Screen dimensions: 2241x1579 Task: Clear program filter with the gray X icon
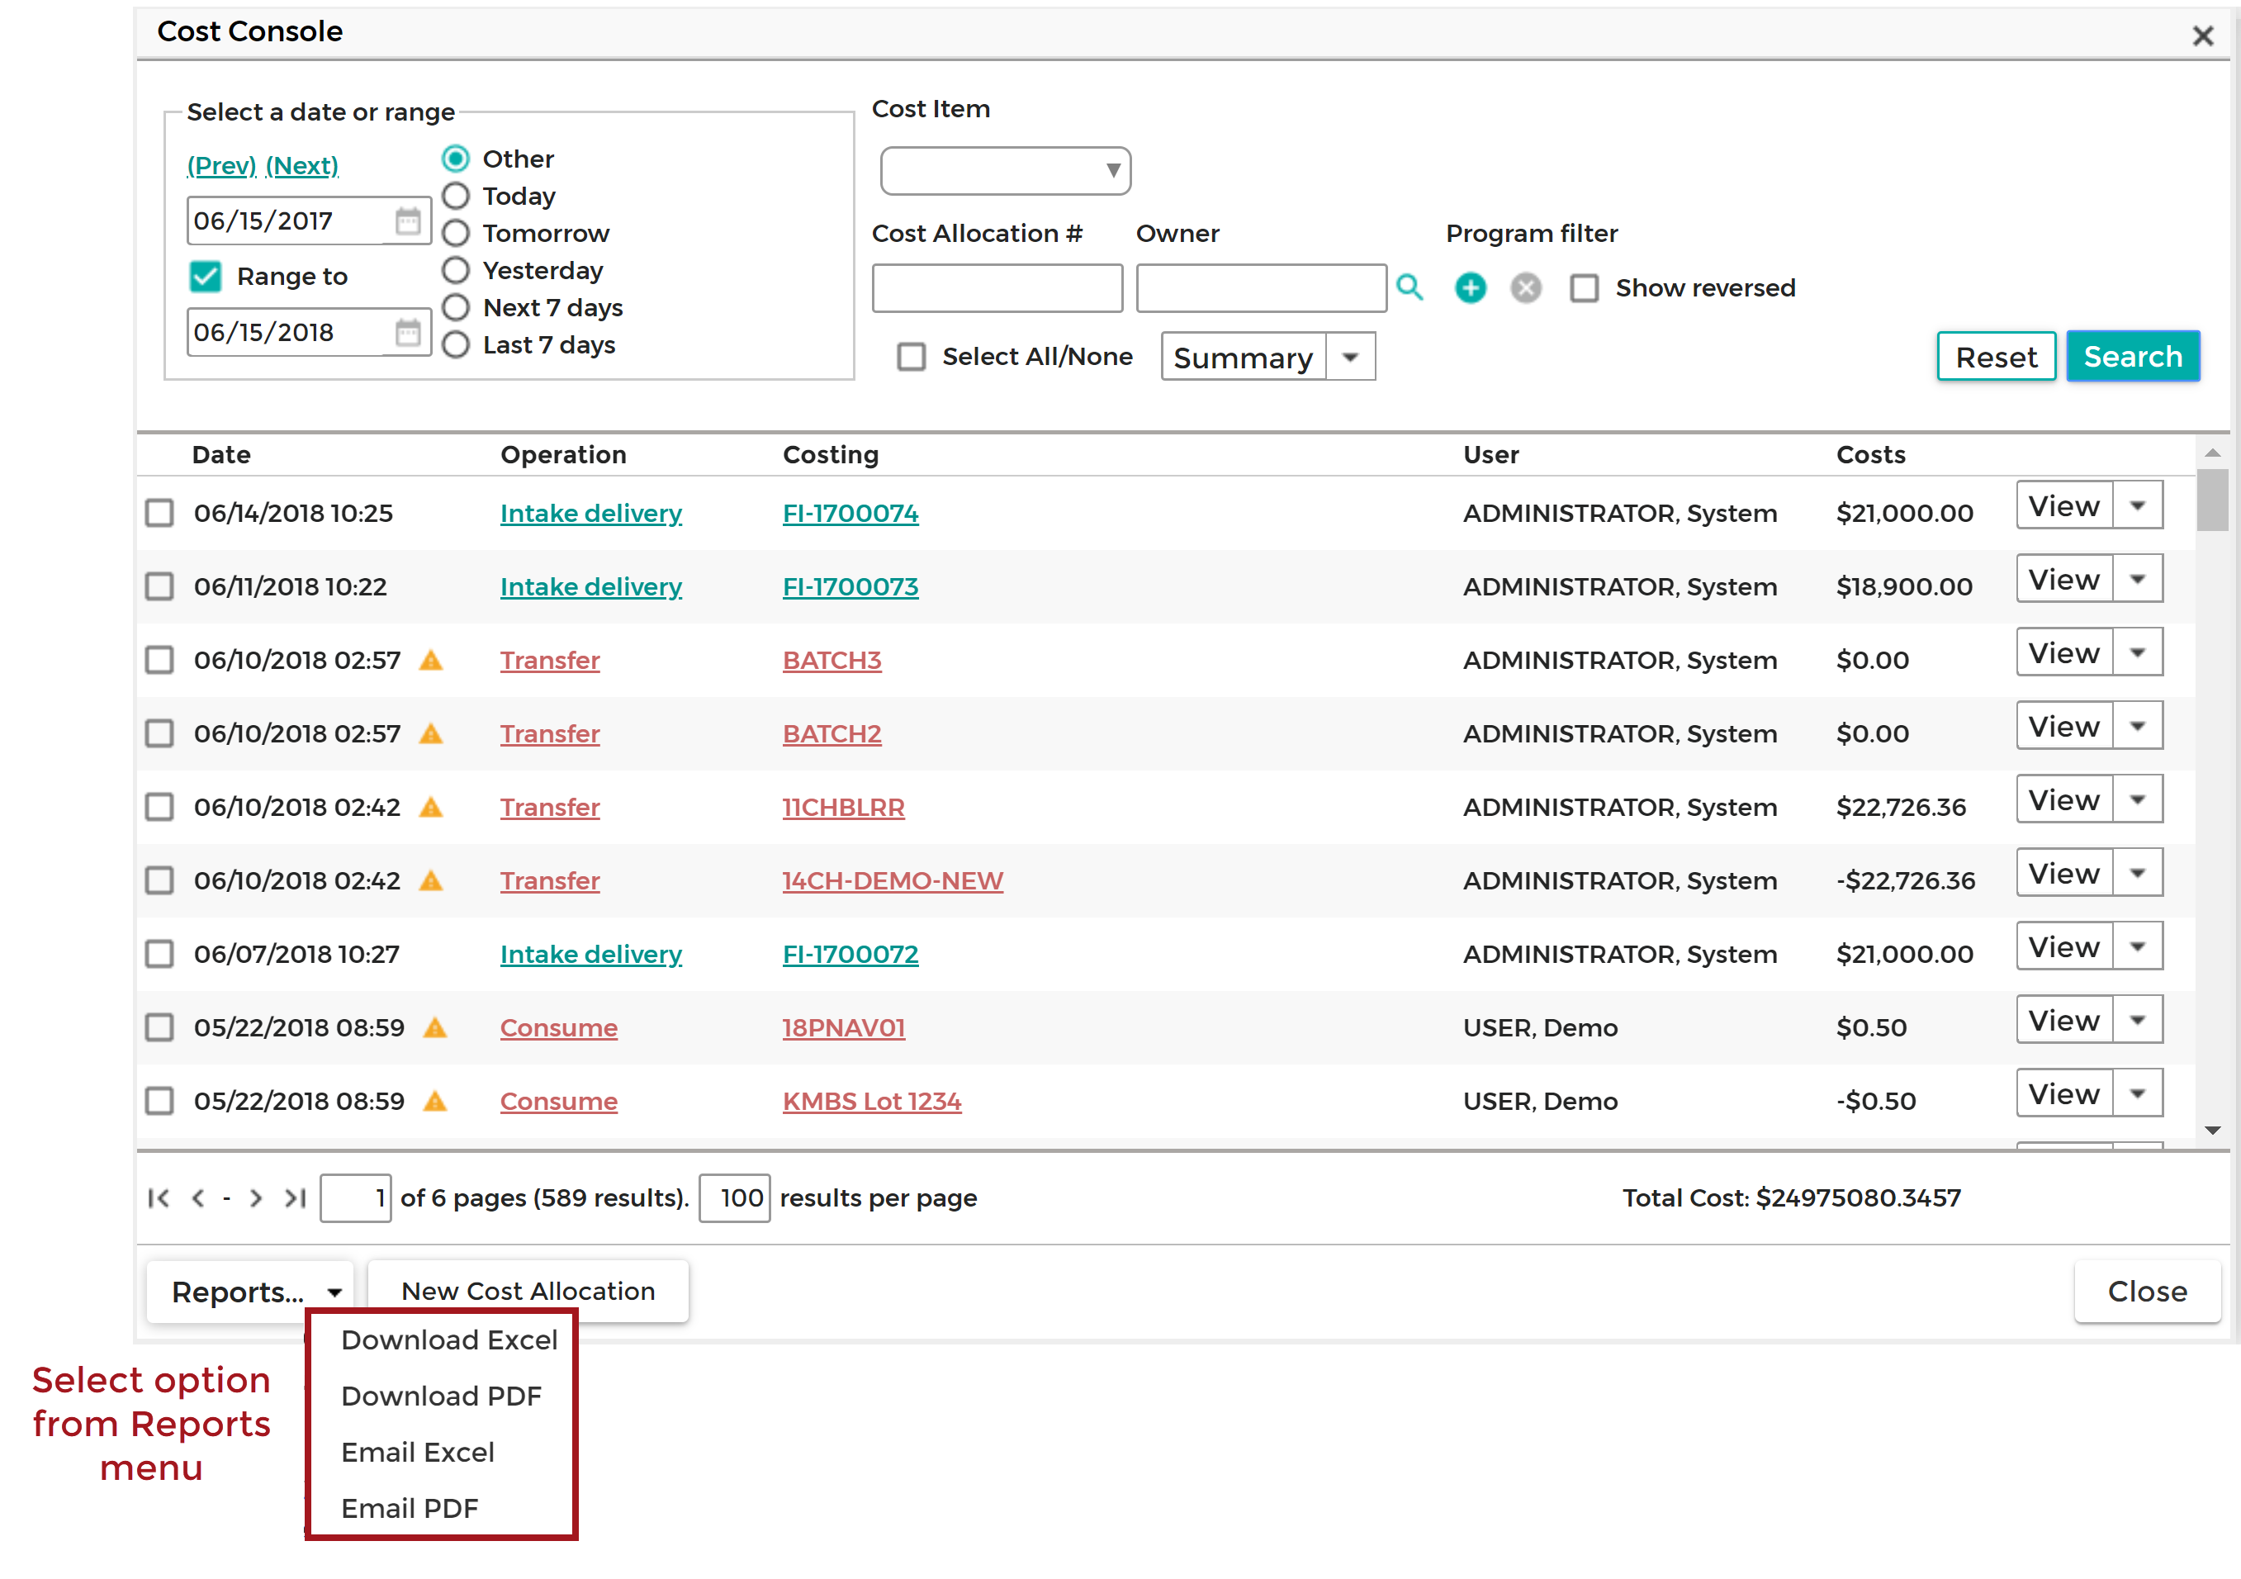pyautogui.click(x=1526, y=288)
